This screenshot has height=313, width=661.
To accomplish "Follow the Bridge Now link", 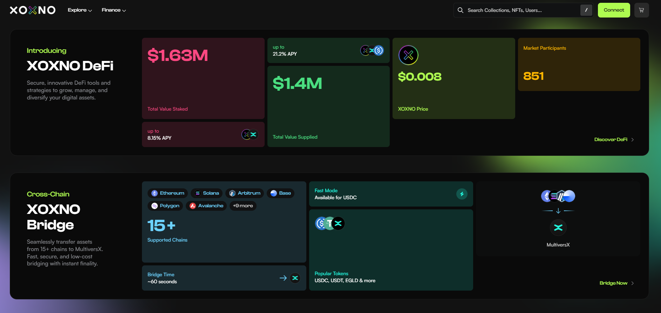I will tap(616, 283).
